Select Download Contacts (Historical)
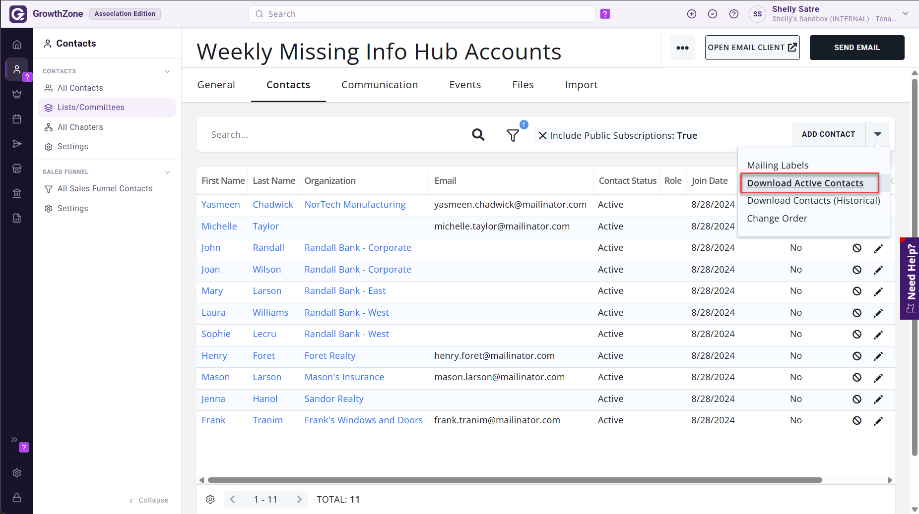 813,200
